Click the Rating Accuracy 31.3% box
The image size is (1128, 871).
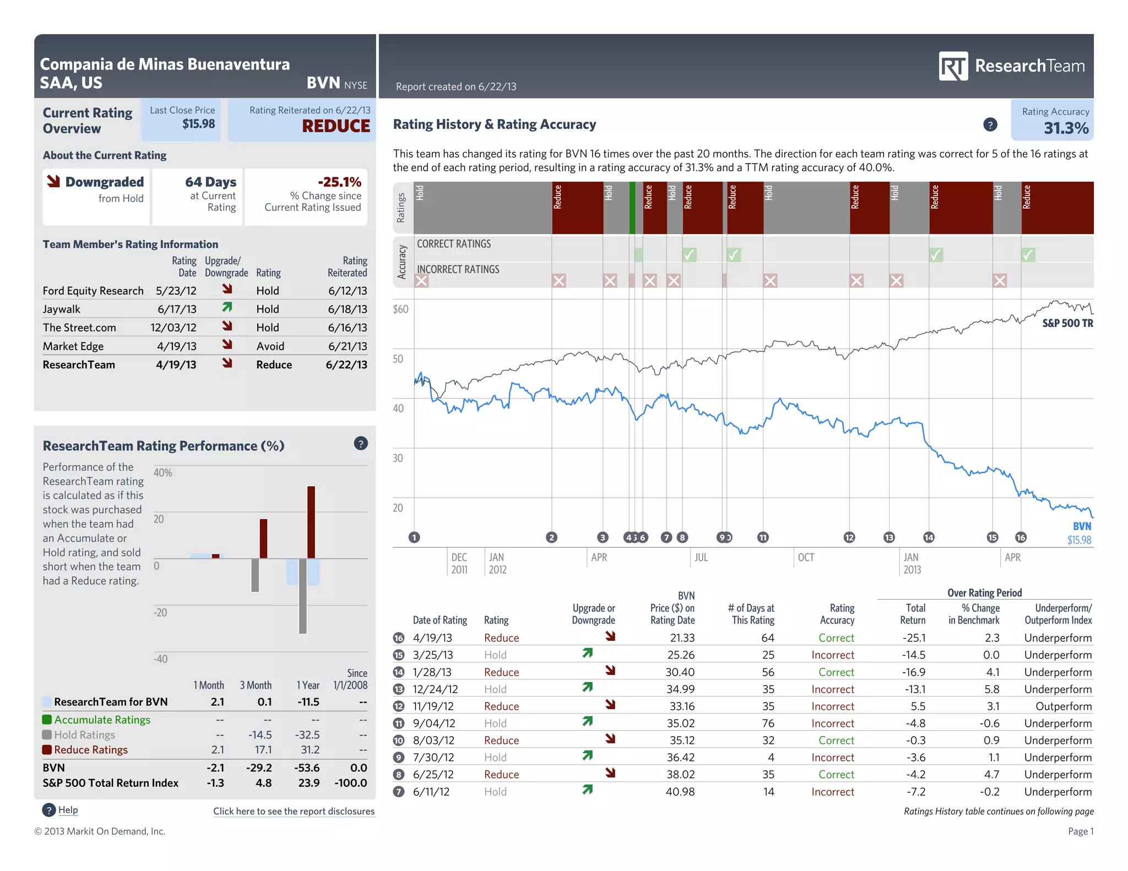point(1052,121)
